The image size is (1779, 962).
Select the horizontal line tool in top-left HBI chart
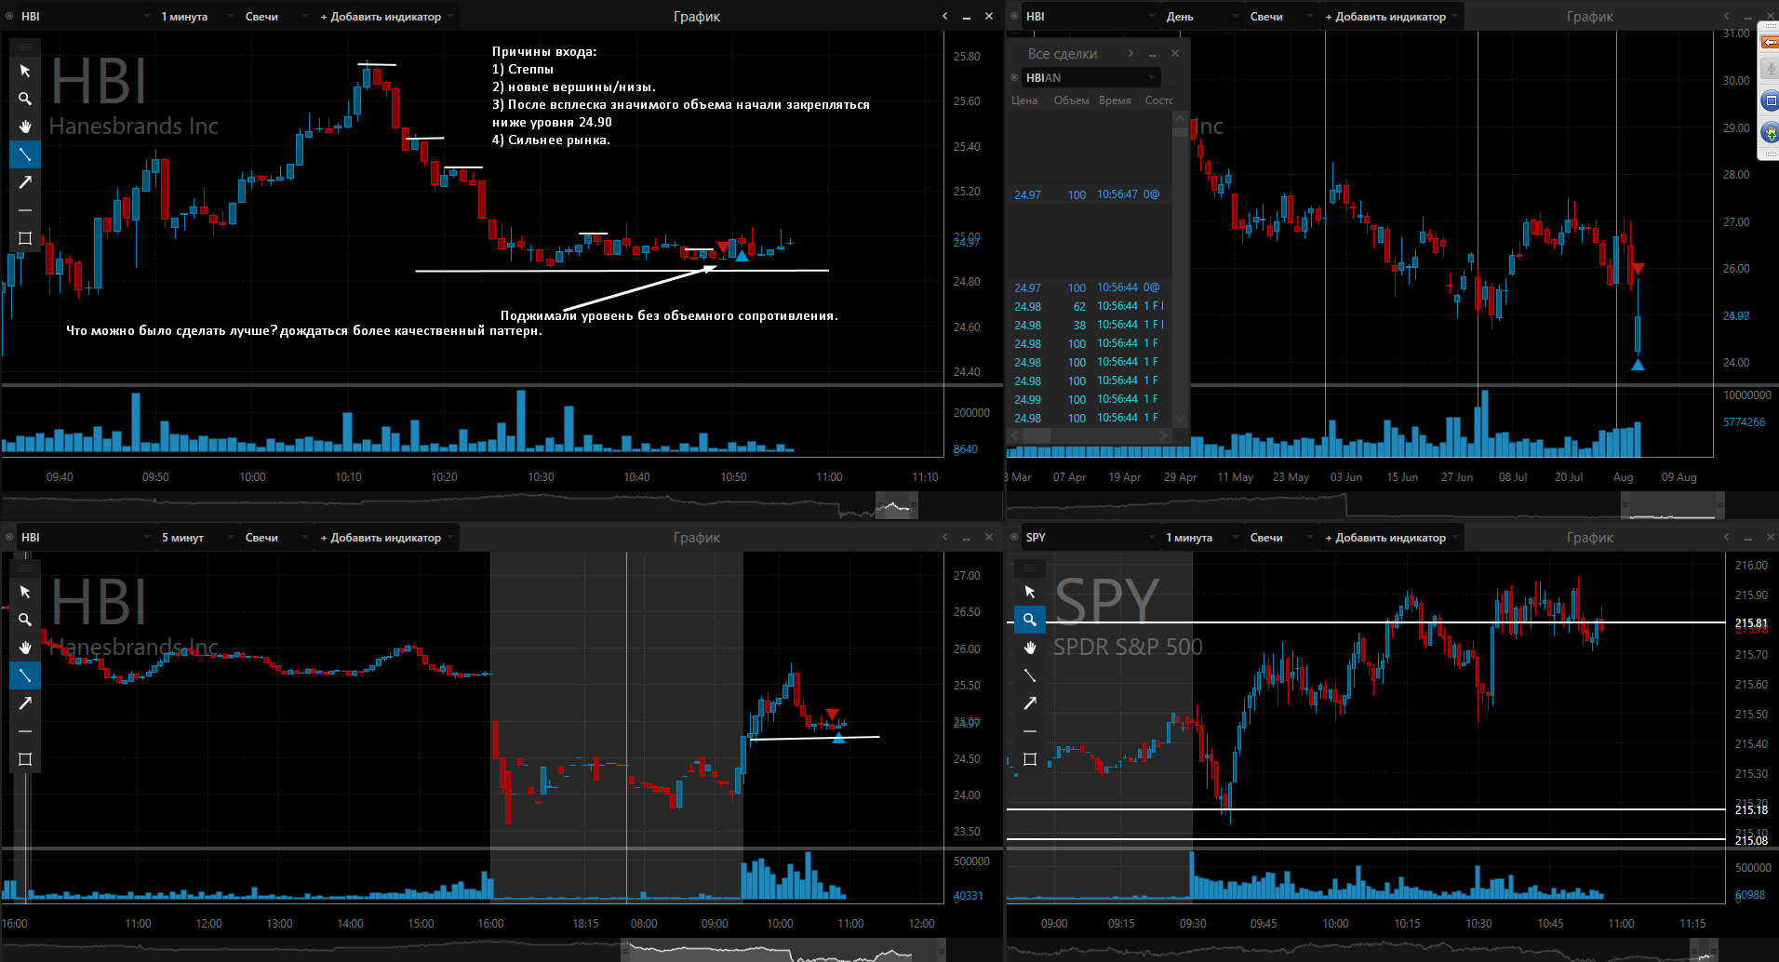[x=25, y=210]
